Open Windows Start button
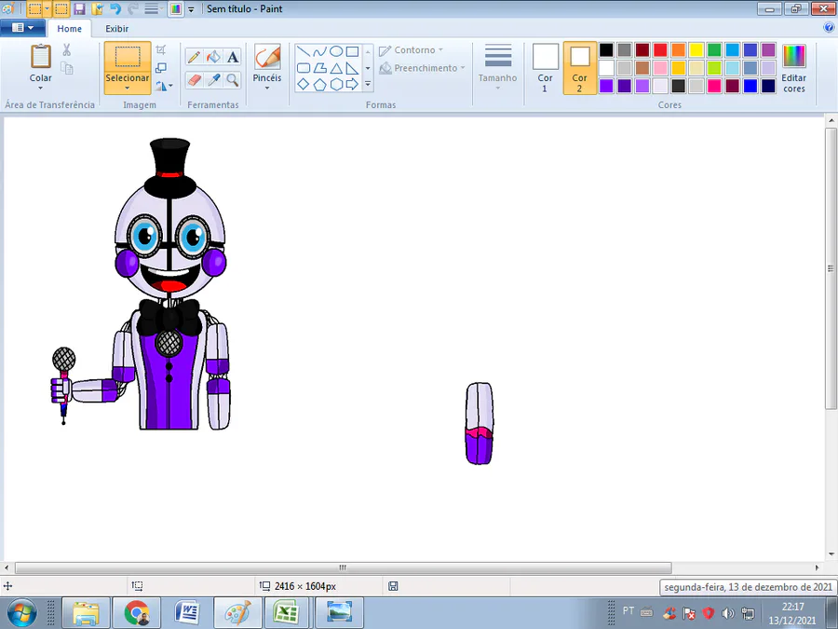The height and width of the screenshot is (629, 838). [x=22, y=613]
